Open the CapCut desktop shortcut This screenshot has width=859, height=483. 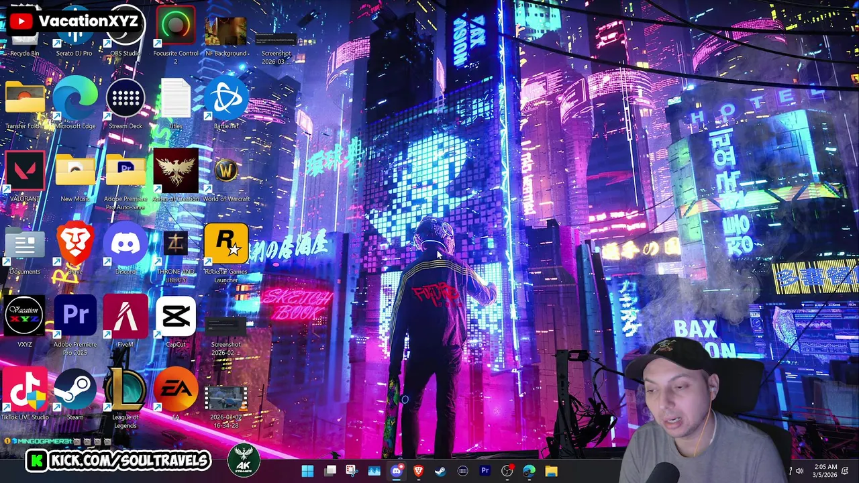click(x=176, y=322)
